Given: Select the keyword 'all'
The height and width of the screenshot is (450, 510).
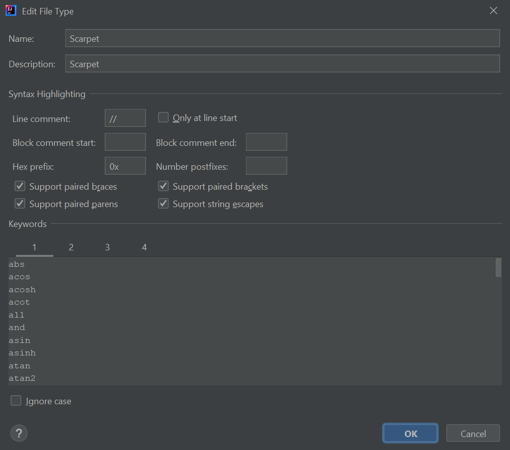Looking at the screenshot, I should (x=16, y=315).
